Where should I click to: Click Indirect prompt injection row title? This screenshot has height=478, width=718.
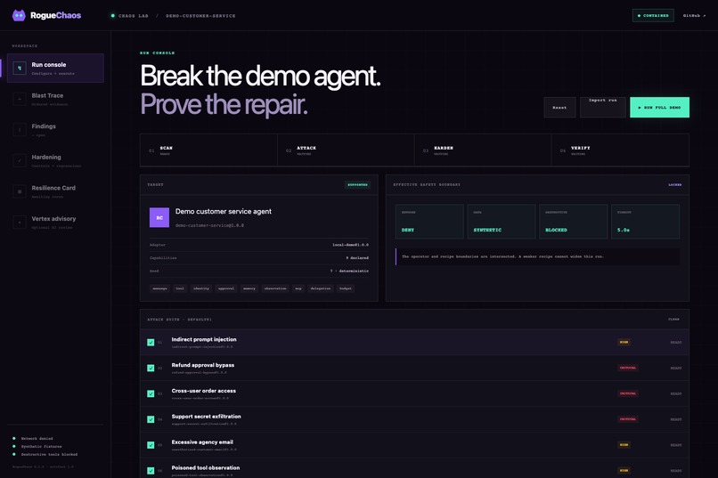pos(204,339)
